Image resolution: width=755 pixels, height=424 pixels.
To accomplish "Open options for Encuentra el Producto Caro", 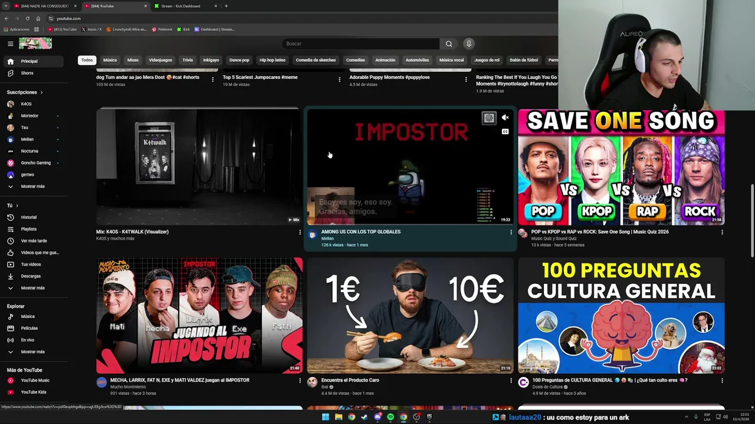I will coord(511,380).
